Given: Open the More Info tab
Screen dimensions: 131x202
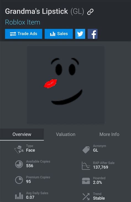Looking at the screenshot, I should tap(109, 134).
